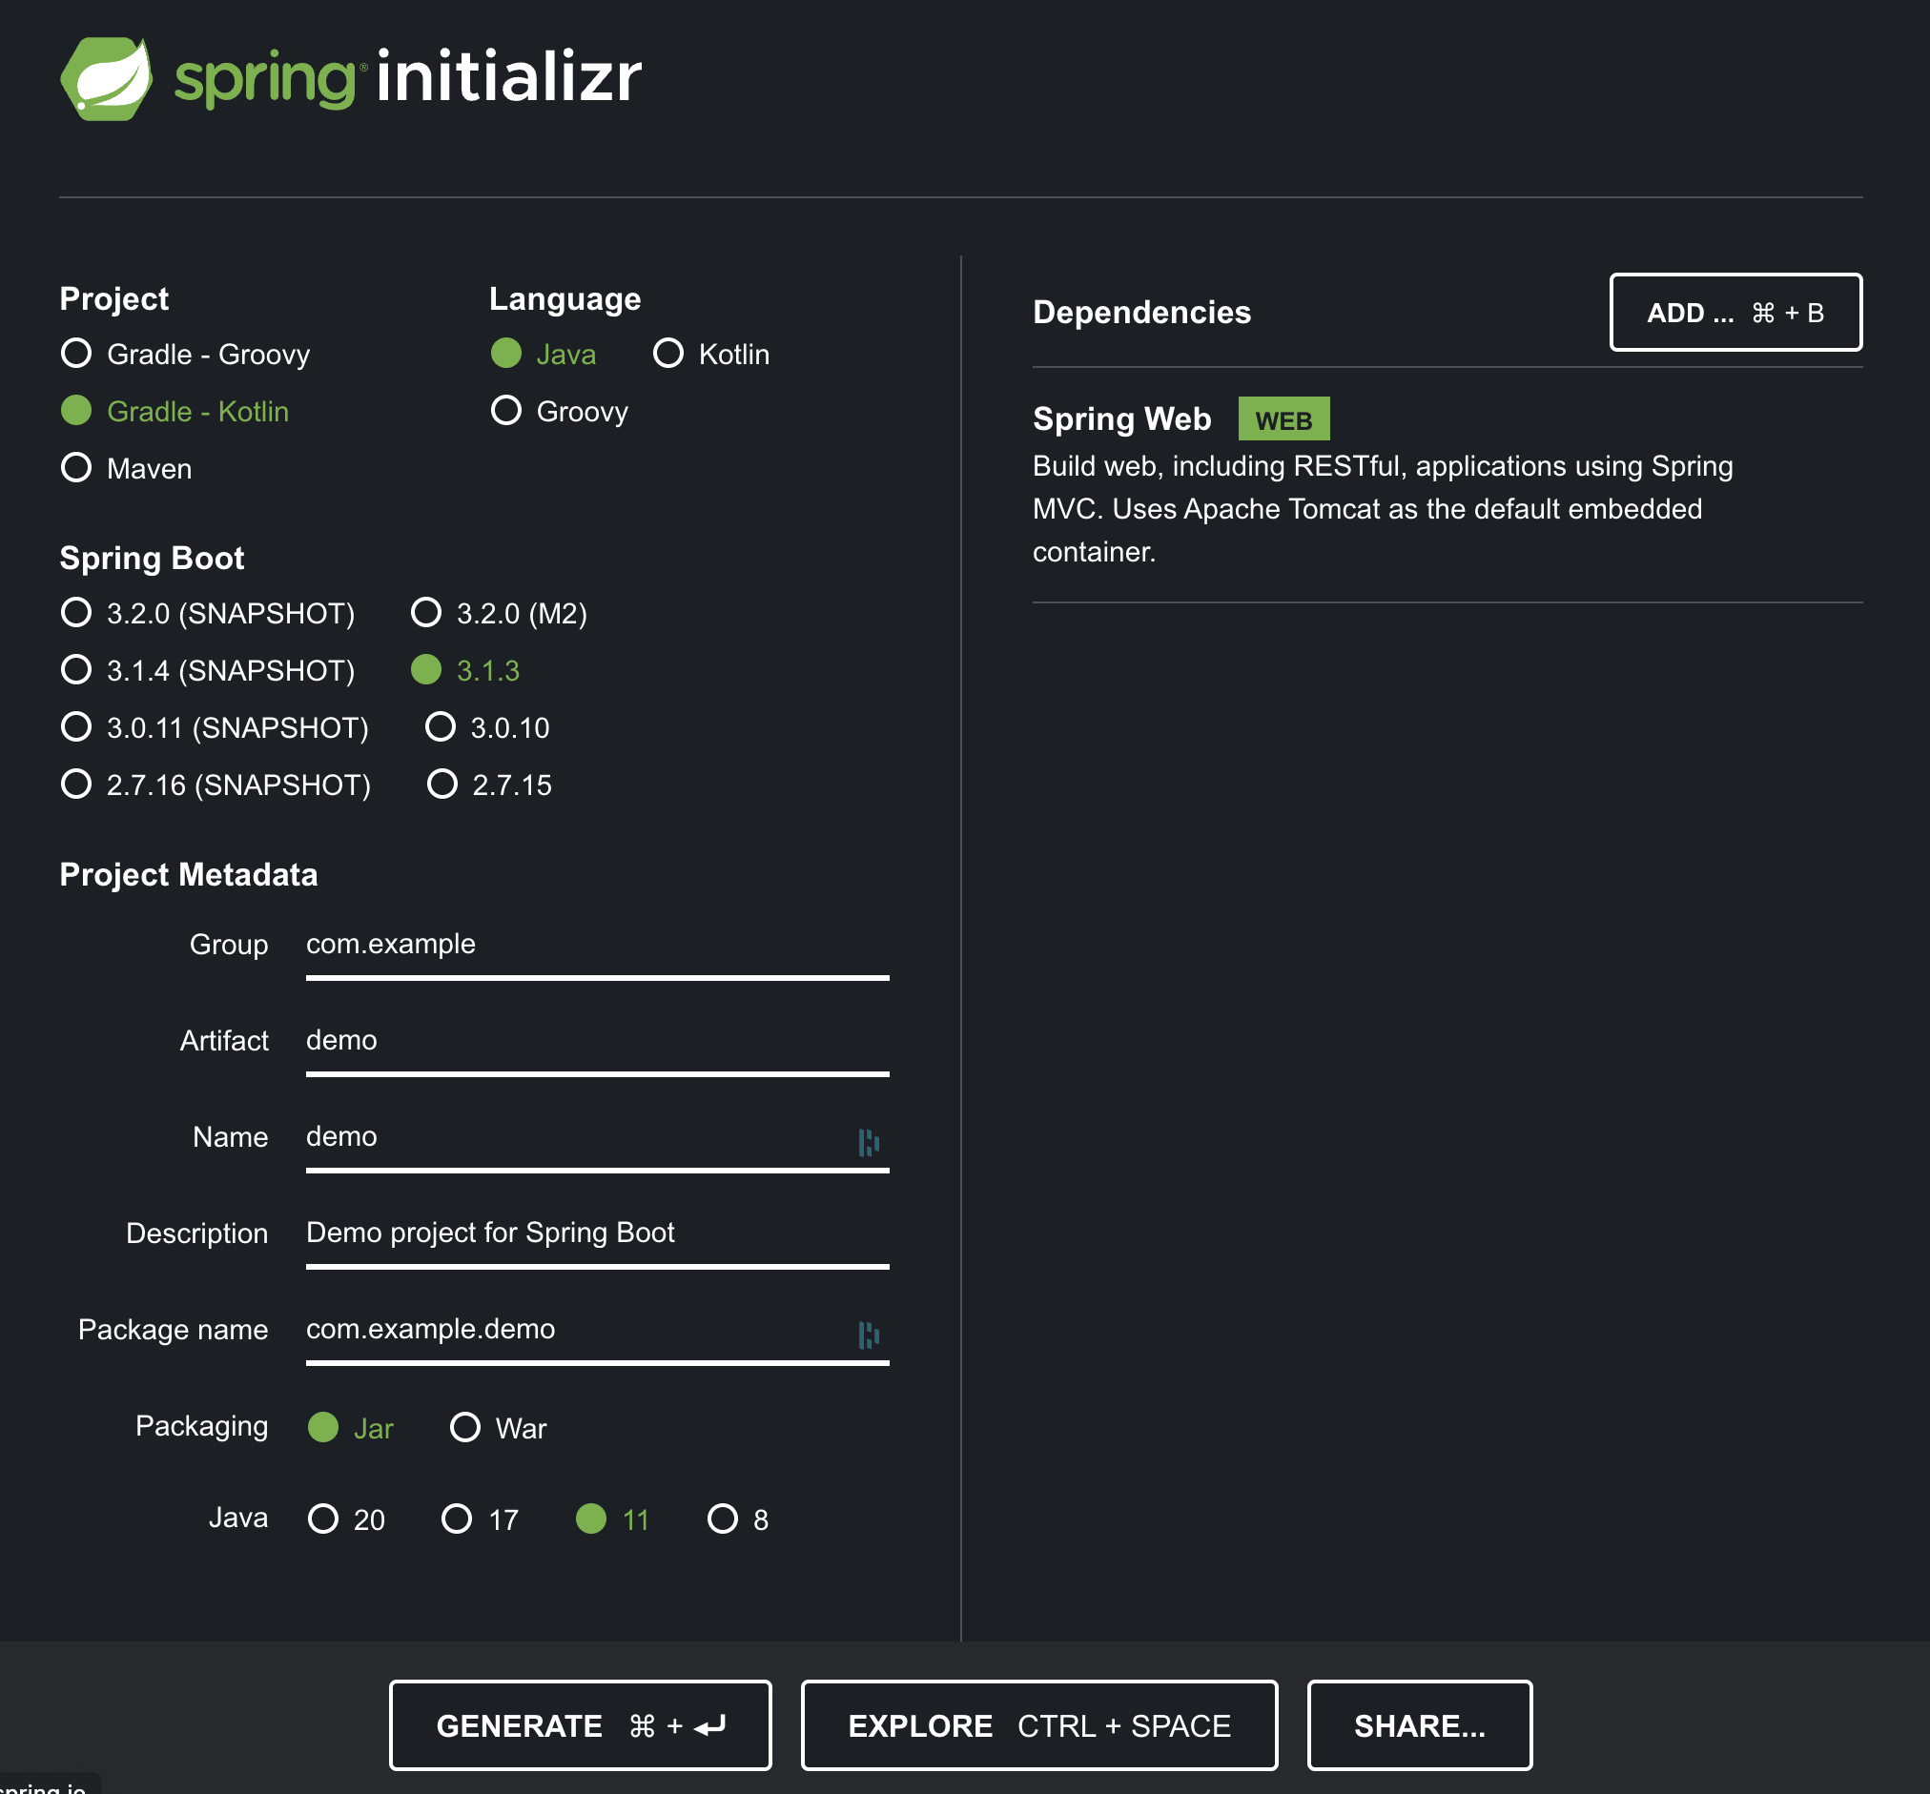Choose Java as the language
Screen dimensions: 1930x1794
pyautogui.click(x=543, y=355)
